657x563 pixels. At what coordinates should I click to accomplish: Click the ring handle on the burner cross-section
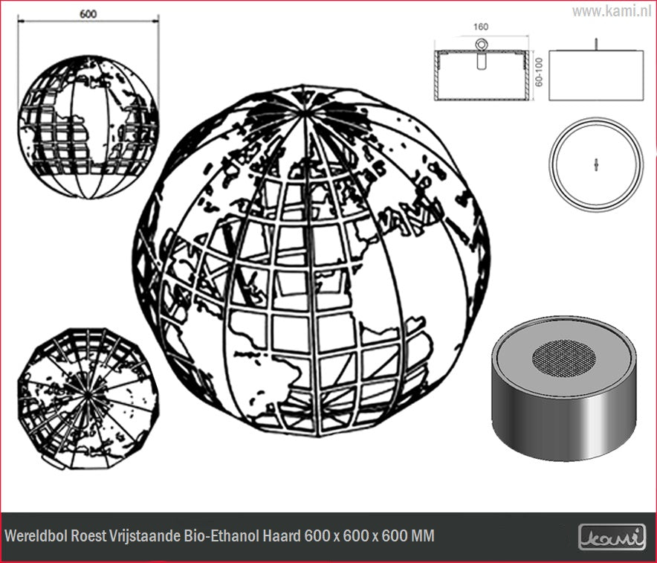pyautogui.click(x=482, y=46)
